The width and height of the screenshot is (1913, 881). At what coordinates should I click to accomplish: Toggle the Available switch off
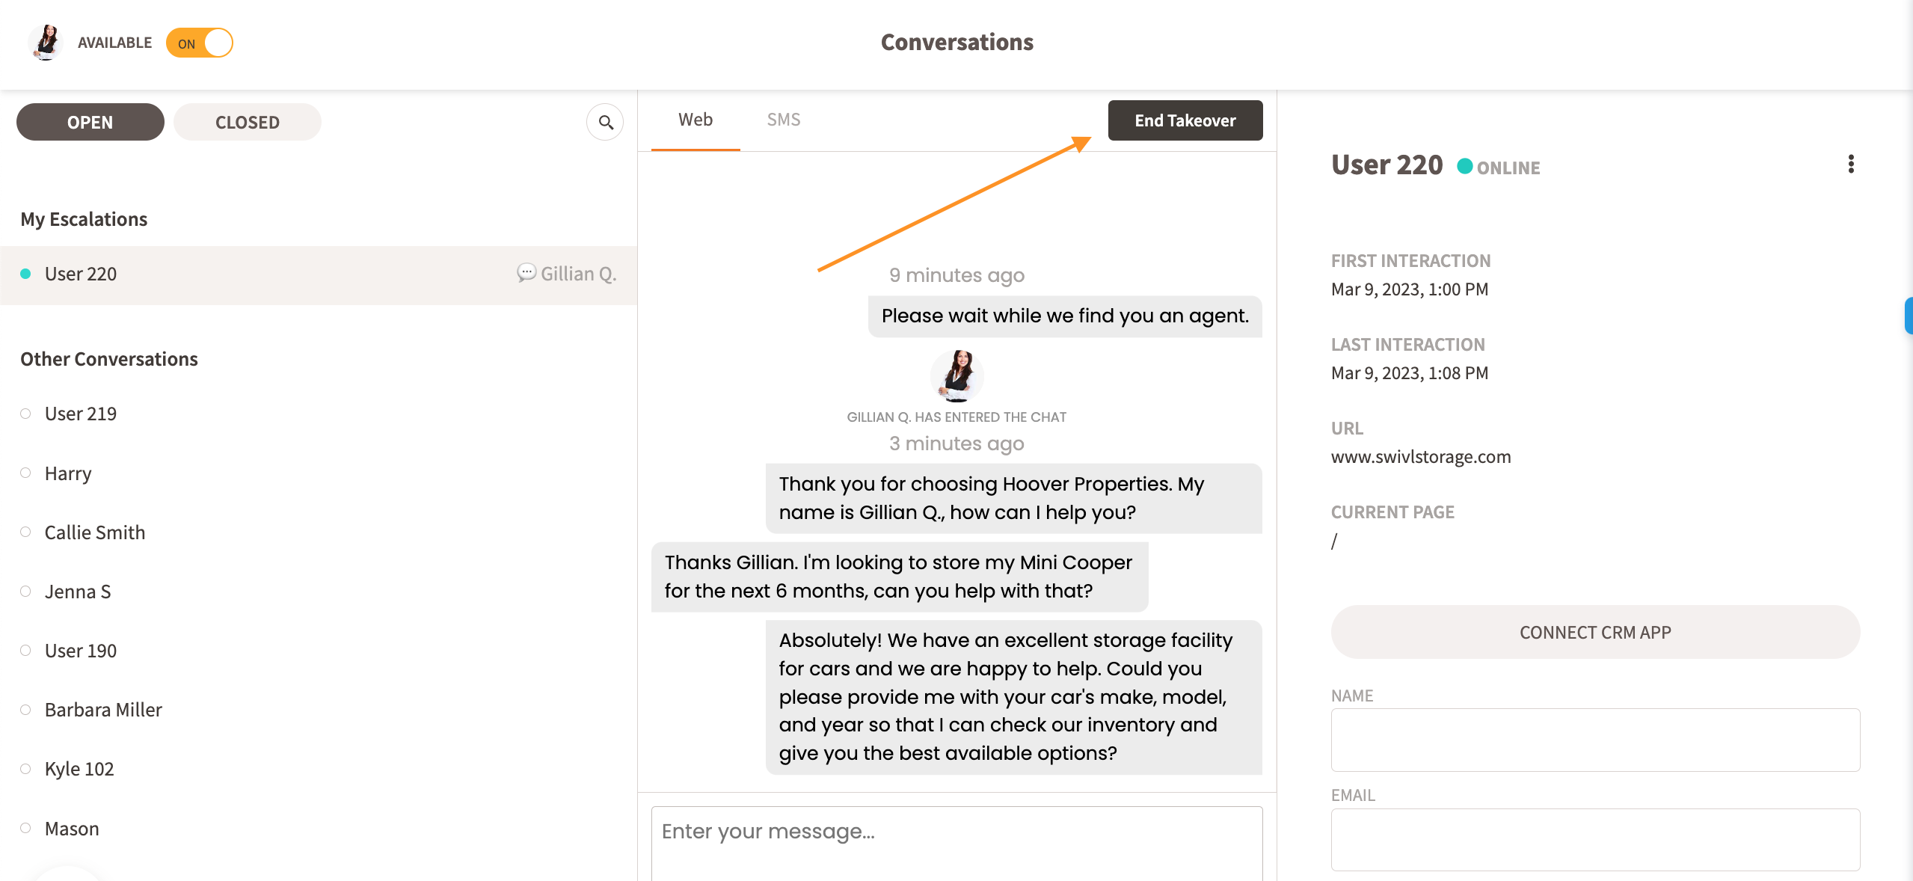pyautogui.click(x=200, y=43)
